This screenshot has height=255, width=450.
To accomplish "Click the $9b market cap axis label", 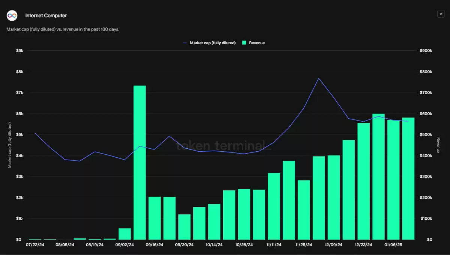I will click(20, 51).
